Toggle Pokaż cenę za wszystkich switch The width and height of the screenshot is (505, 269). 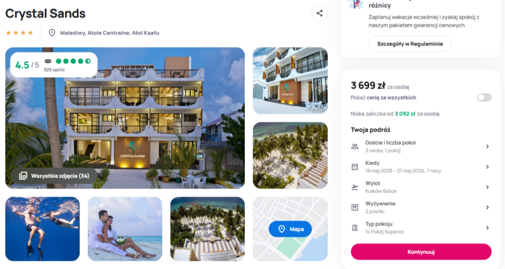(484, 98)
